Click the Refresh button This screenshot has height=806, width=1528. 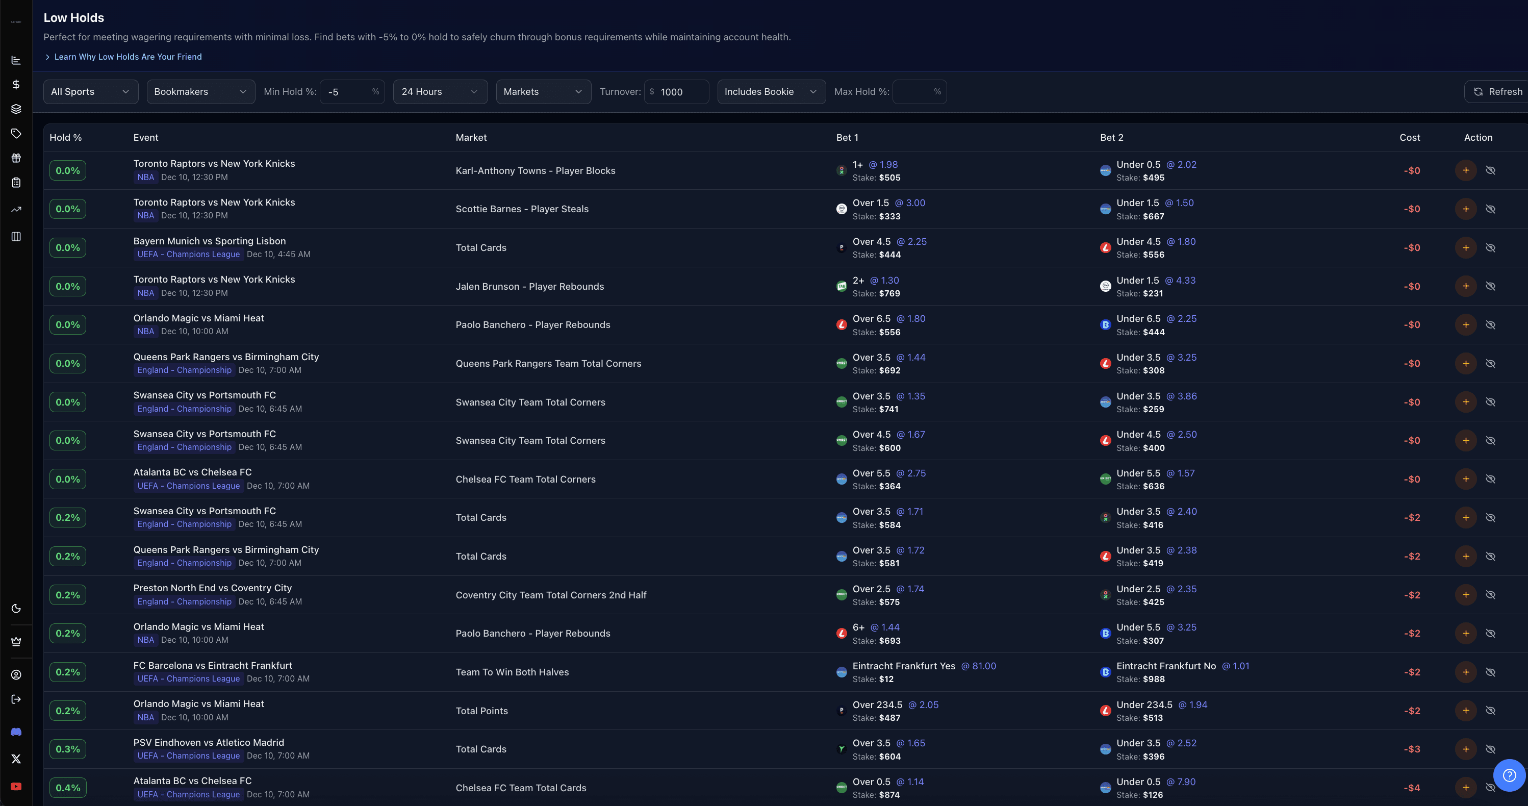[1497, 92]
